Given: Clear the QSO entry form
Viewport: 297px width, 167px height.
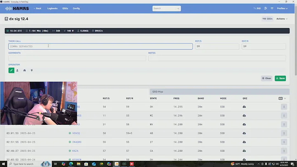Looking at the screenshot, I should 266,78.
